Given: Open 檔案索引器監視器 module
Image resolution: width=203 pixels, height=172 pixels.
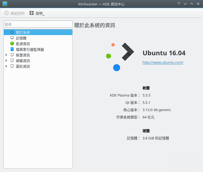Looking at the screenshot, I should pyautogui.click(x=38, y=49).
